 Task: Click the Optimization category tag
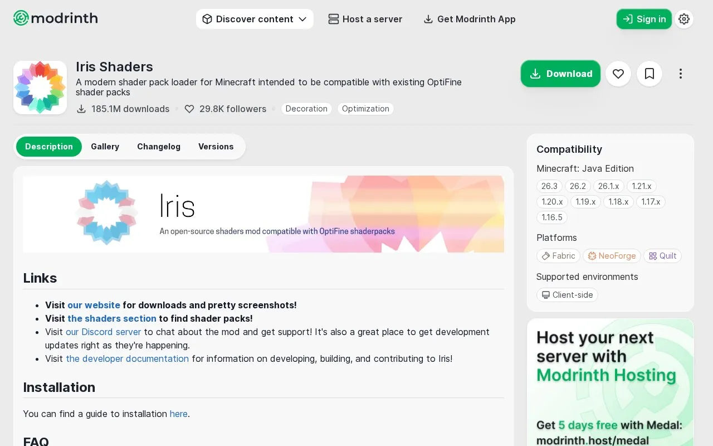point(365,109)
